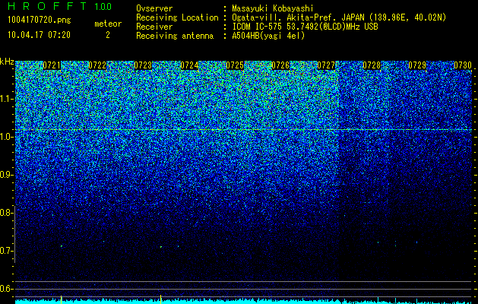Click the version number 1.0.0
The height and width of the screenshot is (304, 478).
(x=103, y=6)
